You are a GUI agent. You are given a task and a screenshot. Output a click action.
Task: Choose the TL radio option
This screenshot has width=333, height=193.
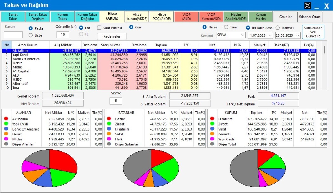click(81, 34)
